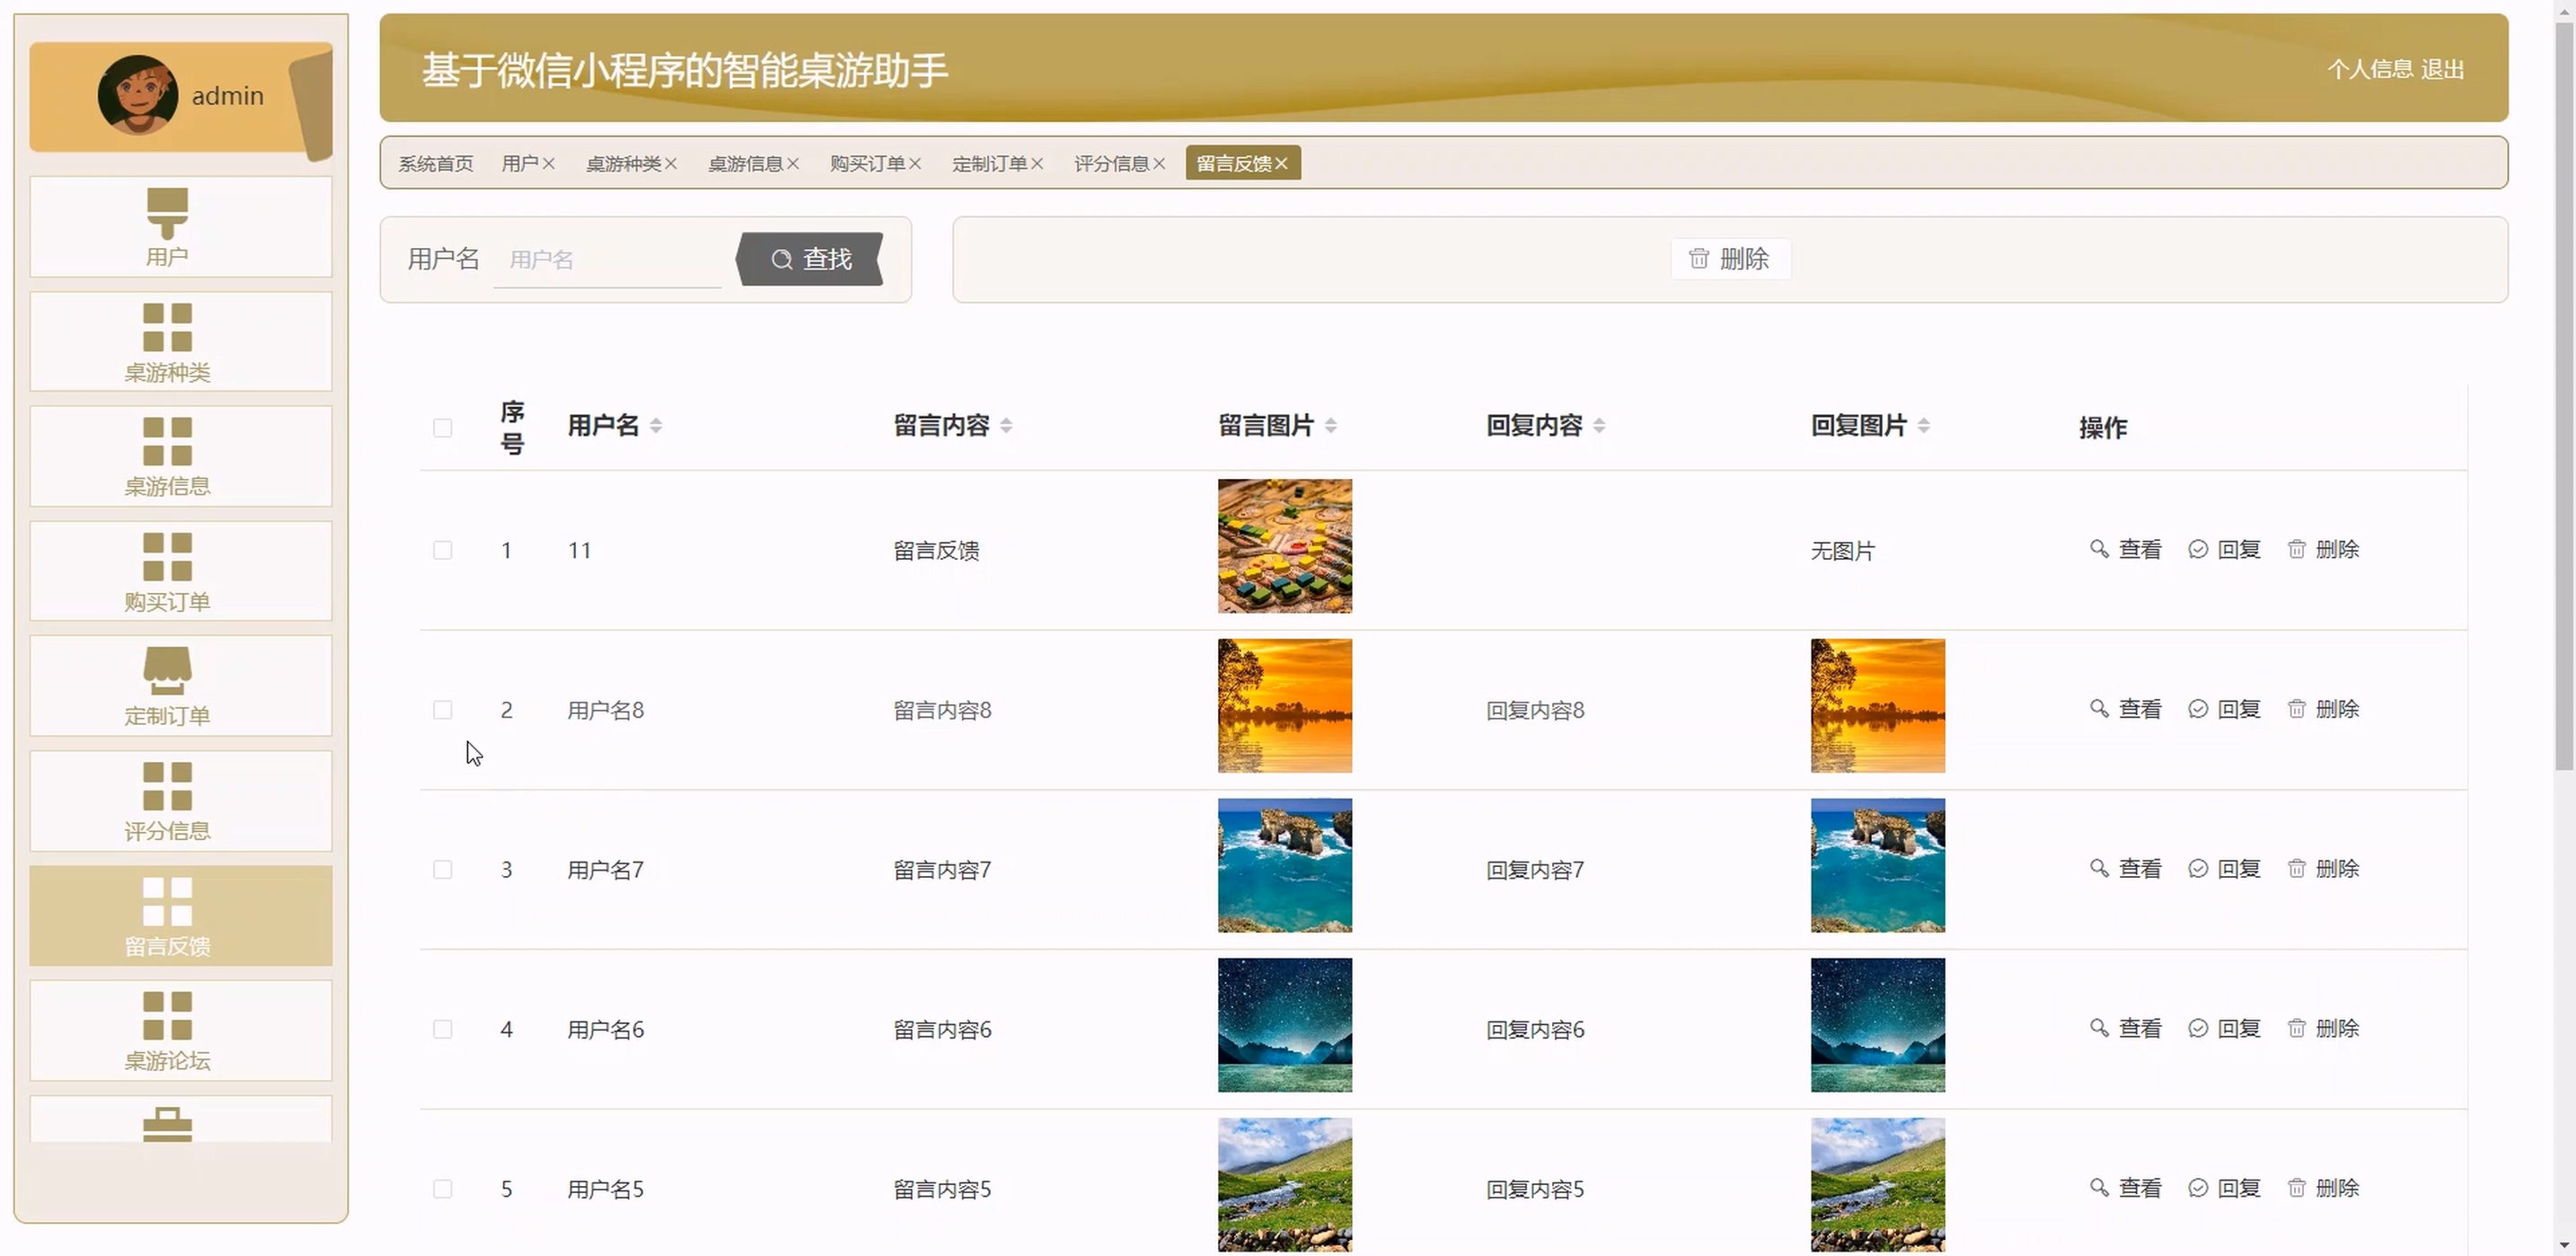Sort by 留言内容 column arrows

pos(1006,426)
